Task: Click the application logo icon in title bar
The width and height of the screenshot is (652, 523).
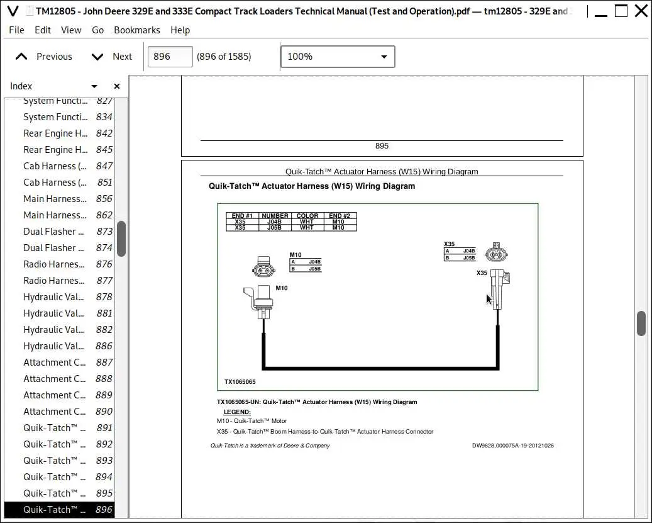Action: point(13,11)
